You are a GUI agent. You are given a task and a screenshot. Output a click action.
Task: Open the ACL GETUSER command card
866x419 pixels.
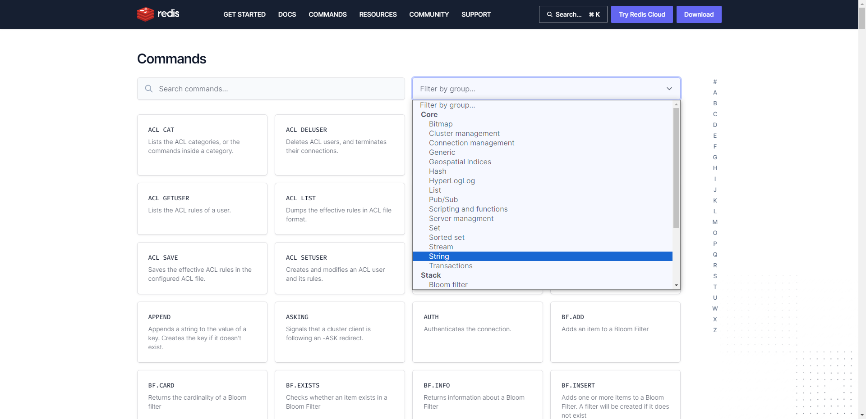click(x=202, y=209)
